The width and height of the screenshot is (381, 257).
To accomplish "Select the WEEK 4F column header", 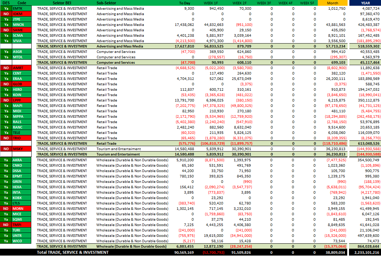I will pos(285,3).
